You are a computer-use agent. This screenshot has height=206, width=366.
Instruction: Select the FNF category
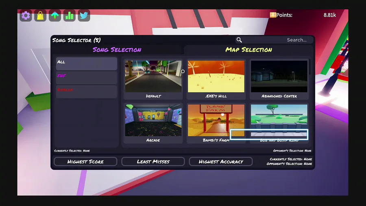[87, 78]
